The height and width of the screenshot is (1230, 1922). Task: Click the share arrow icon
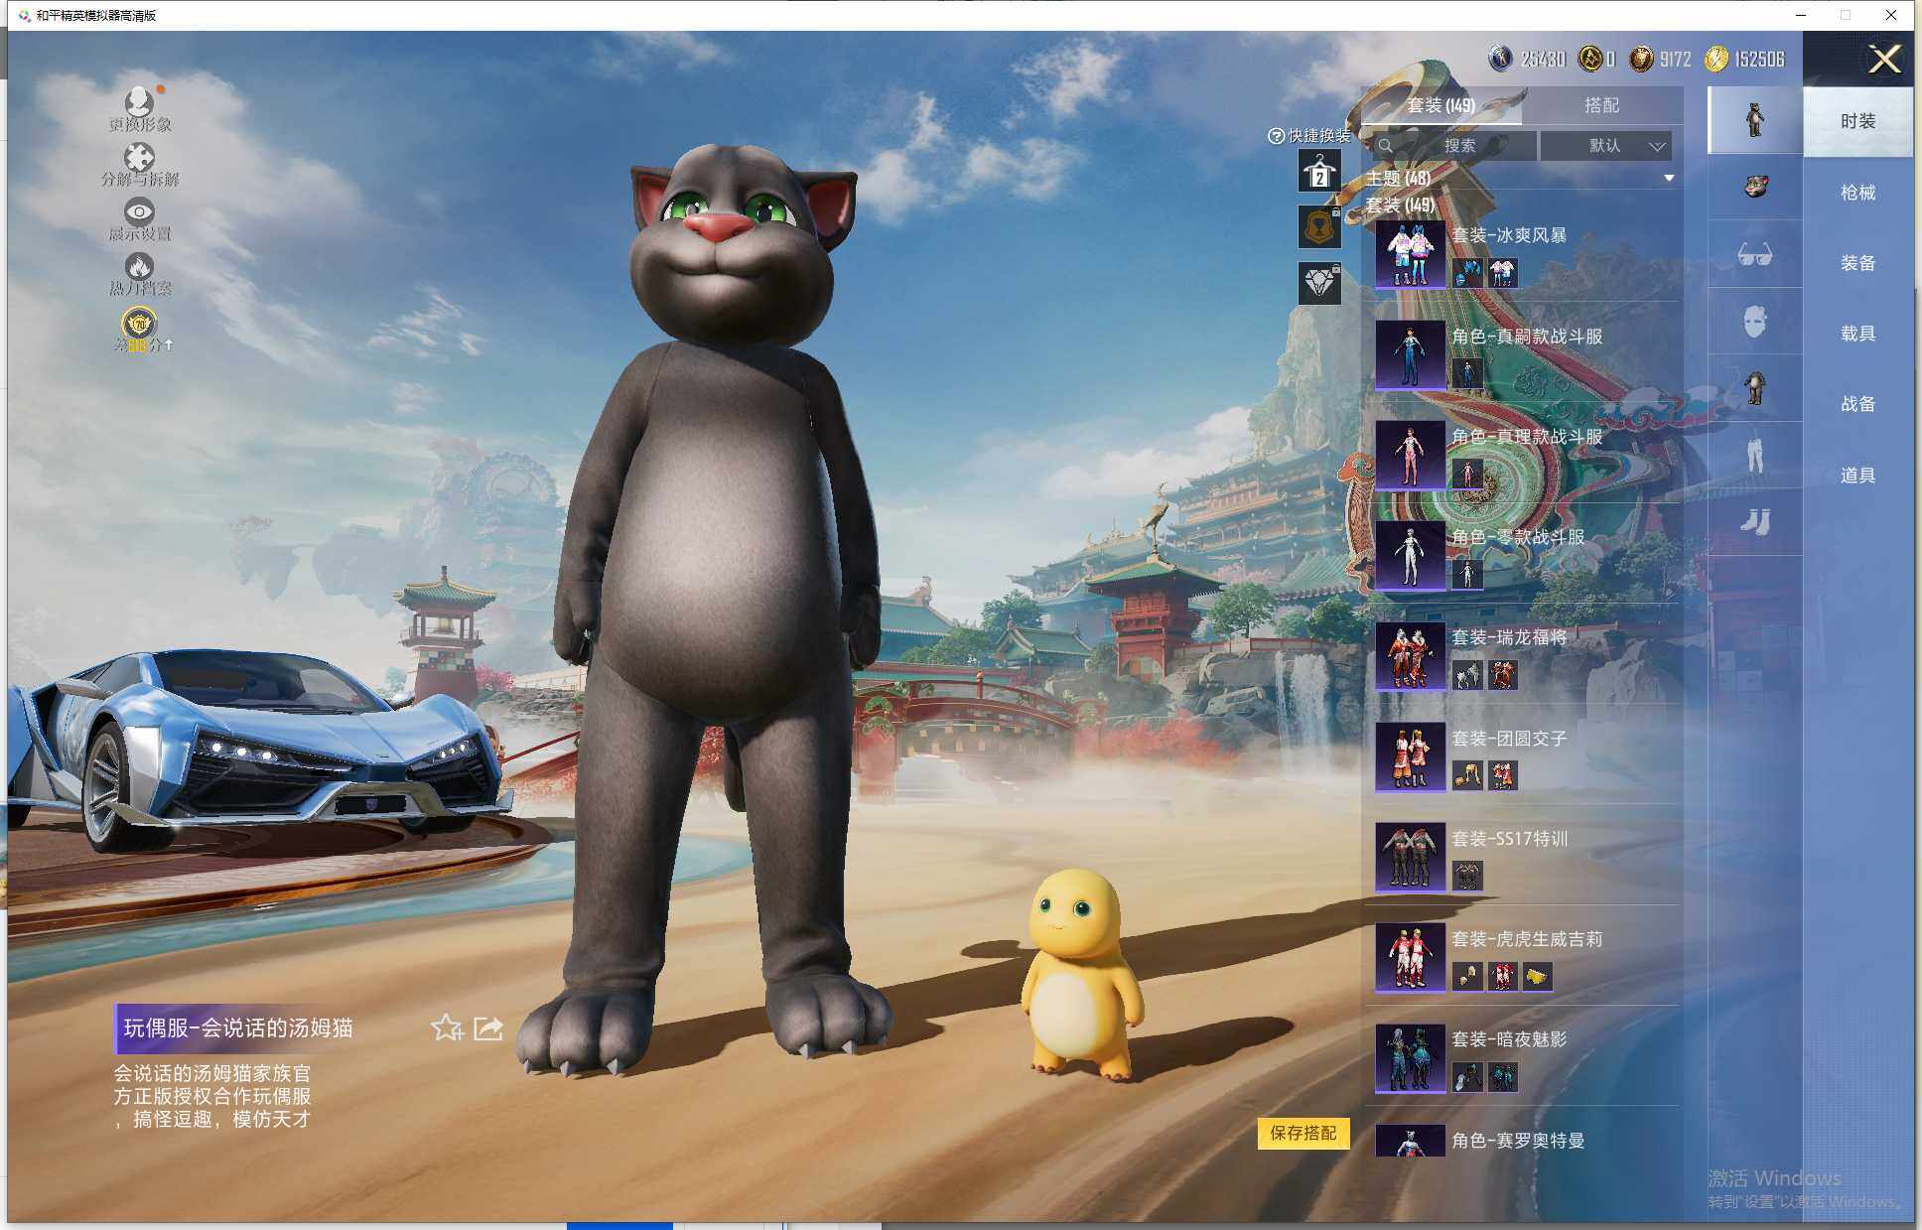[488, 1028]
